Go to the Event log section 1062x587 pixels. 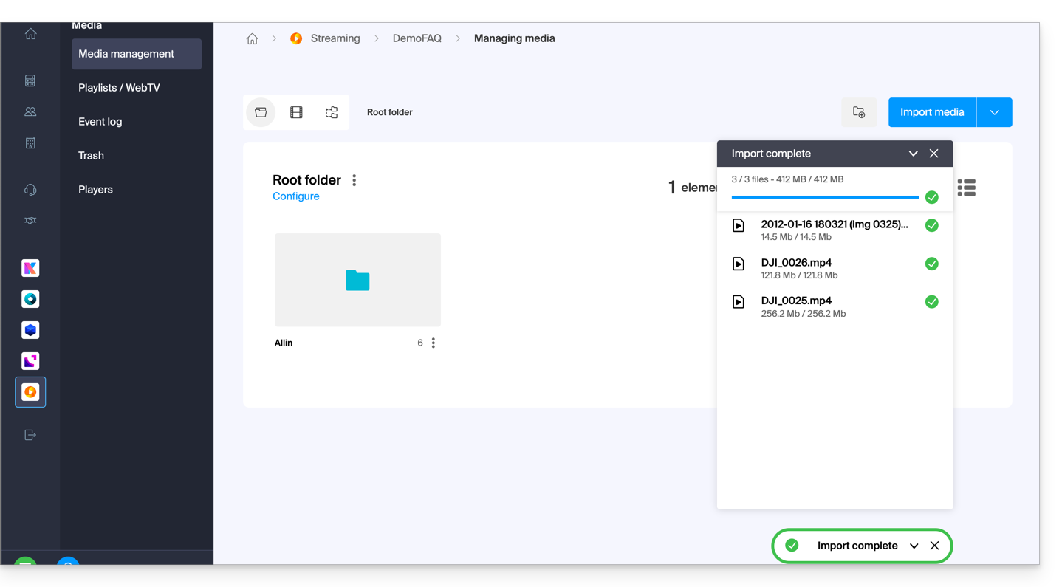pyautogui.click(x=100, y=122)
